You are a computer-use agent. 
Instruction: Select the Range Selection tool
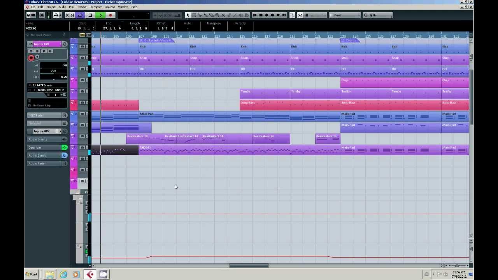click(x=194, y=15)
